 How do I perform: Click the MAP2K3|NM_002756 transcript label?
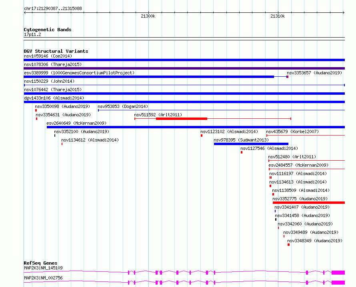[43, 278]
